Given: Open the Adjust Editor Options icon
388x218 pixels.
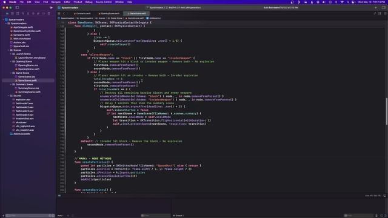Looking at the screenshot, I should (380, 13).
